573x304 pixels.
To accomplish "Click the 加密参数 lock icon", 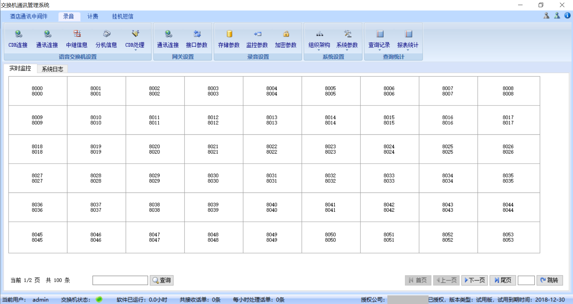I will (x=286, y=34).
